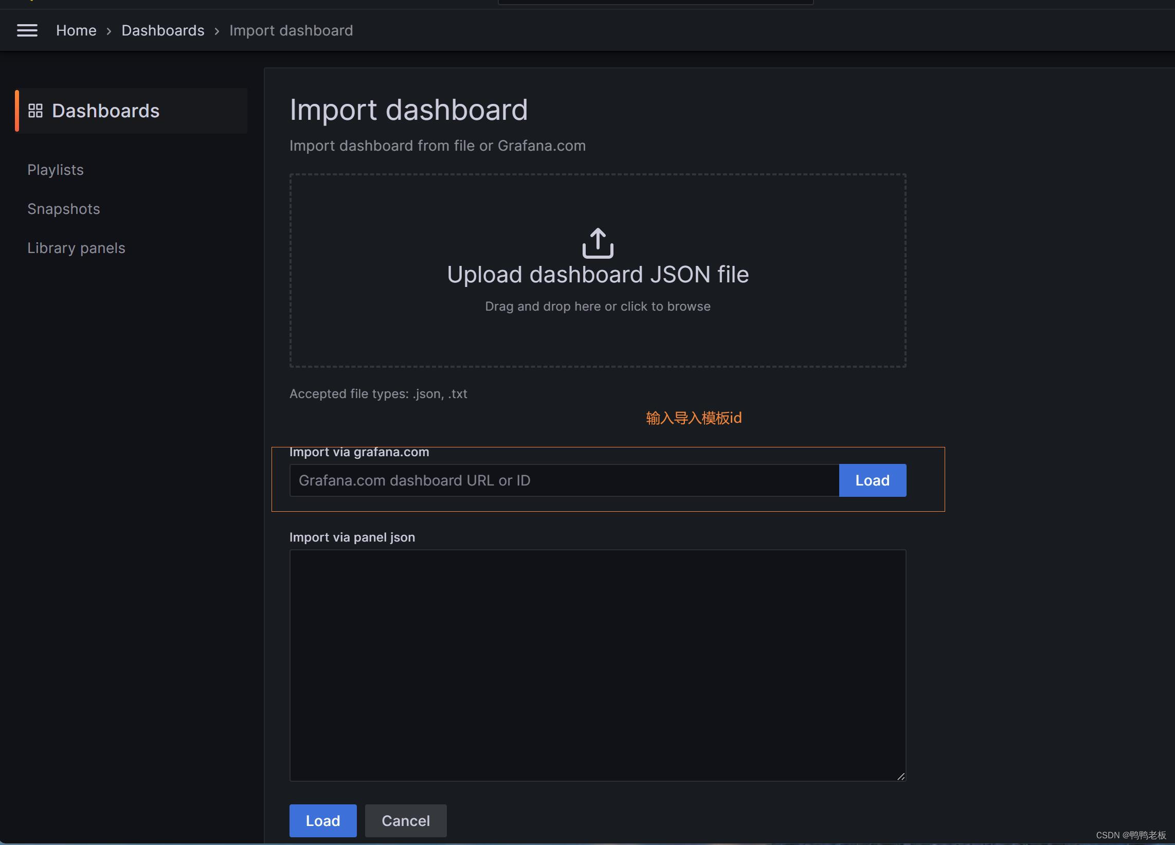Click the Playlists sidebar menu item

click(55, 169)
